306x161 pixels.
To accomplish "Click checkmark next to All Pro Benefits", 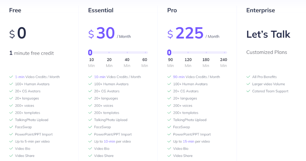I will tap(248, 77).
